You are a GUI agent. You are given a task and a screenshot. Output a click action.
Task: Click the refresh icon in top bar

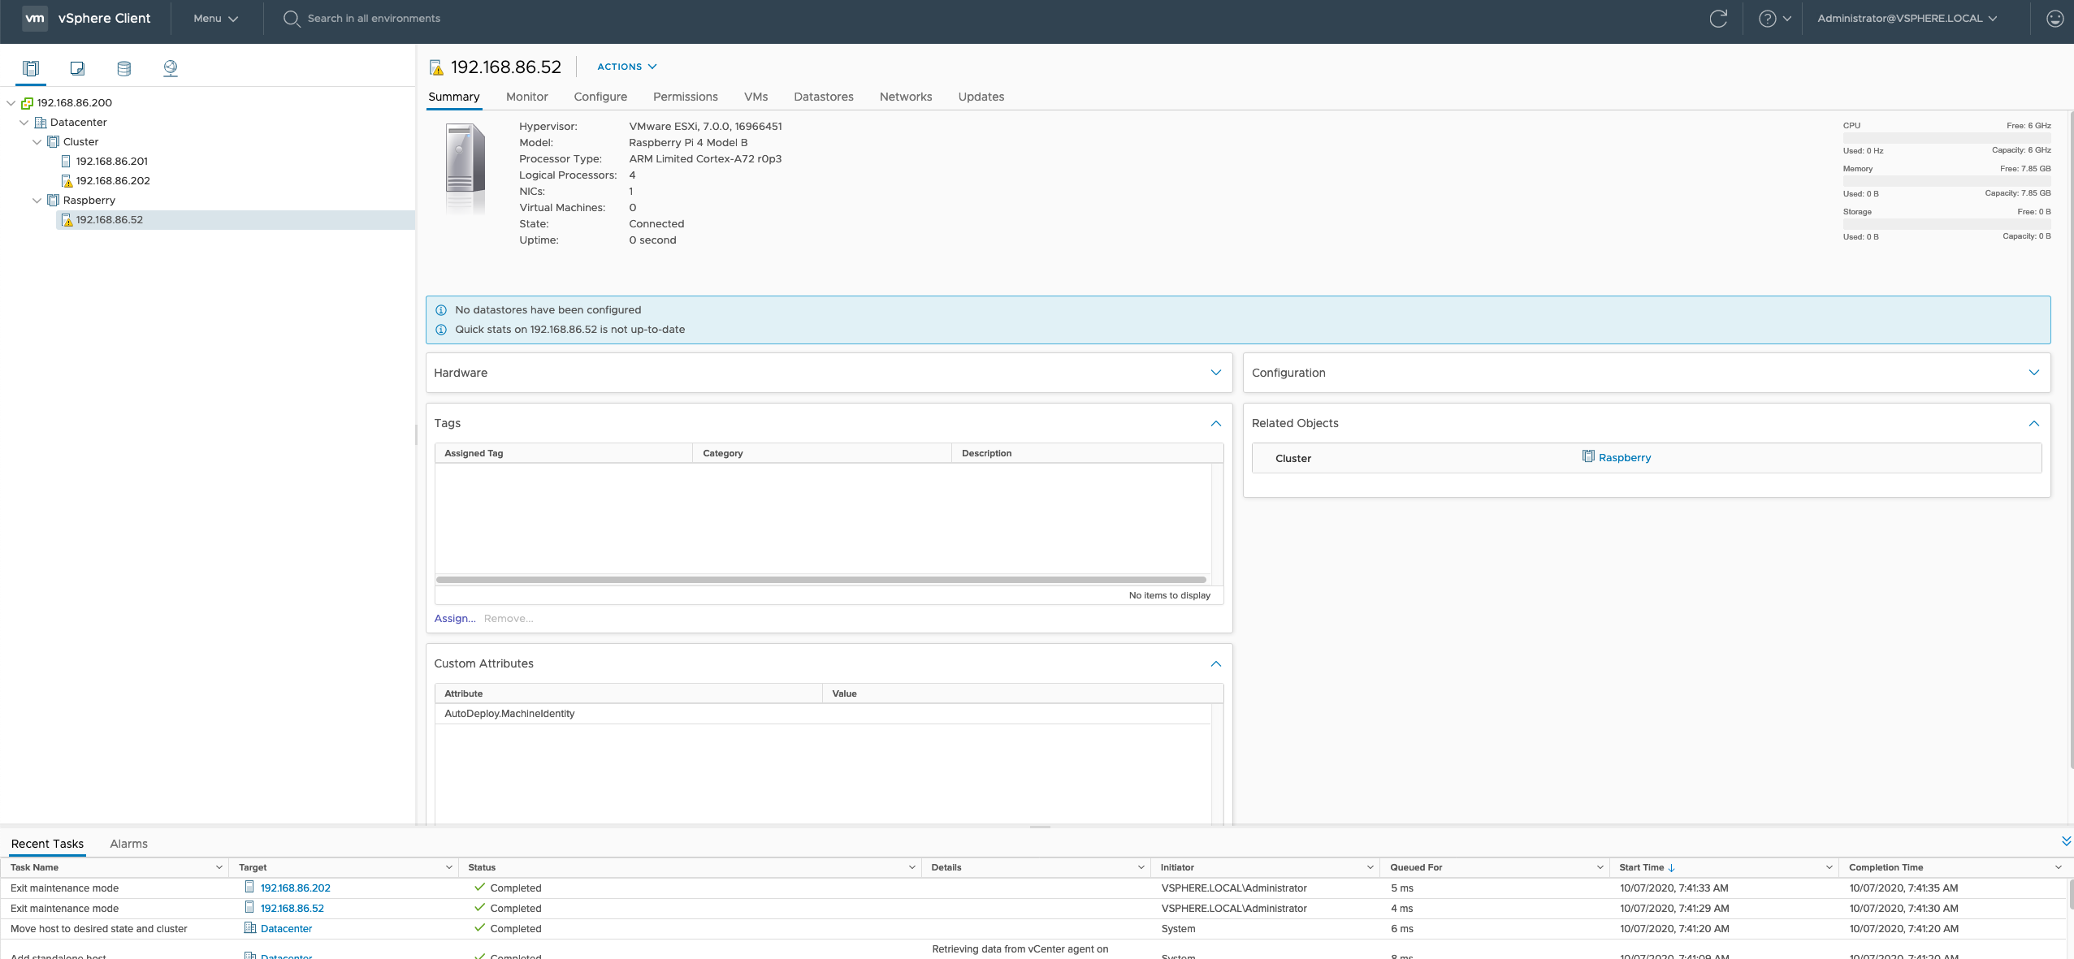[1717, 19]
